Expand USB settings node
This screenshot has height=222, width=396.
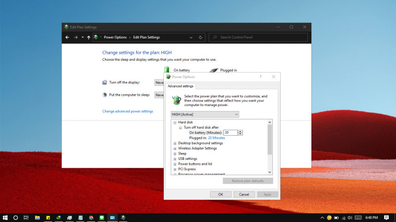[175, 159]
